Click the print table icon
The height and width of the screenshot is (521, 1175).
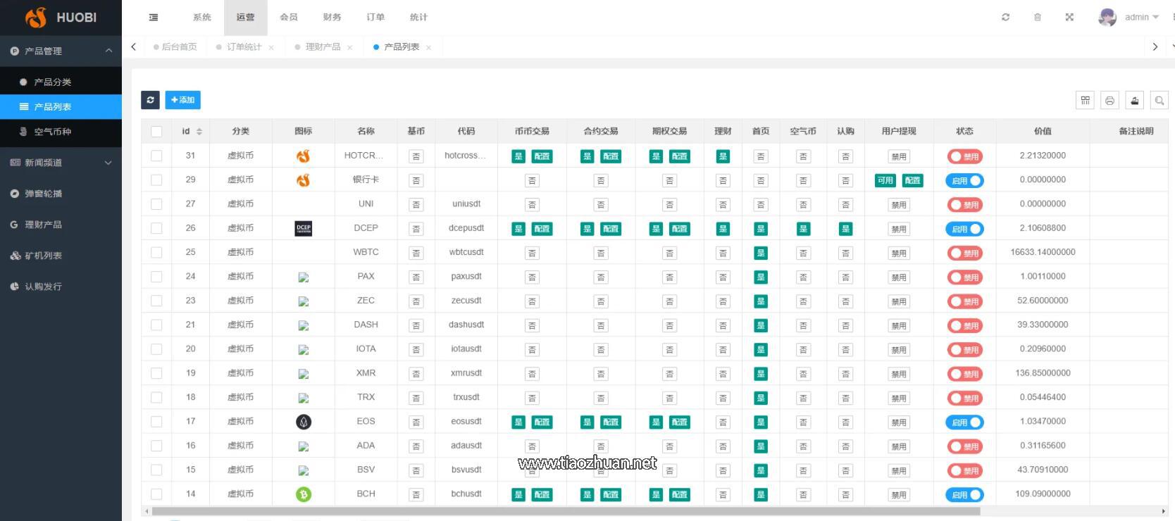[x=1109, y=101]
